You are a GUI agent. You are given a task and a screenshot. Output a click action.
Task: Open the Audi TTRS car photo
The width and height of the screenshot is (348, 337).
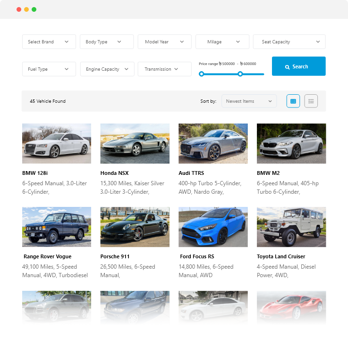(x=213, y=143)
